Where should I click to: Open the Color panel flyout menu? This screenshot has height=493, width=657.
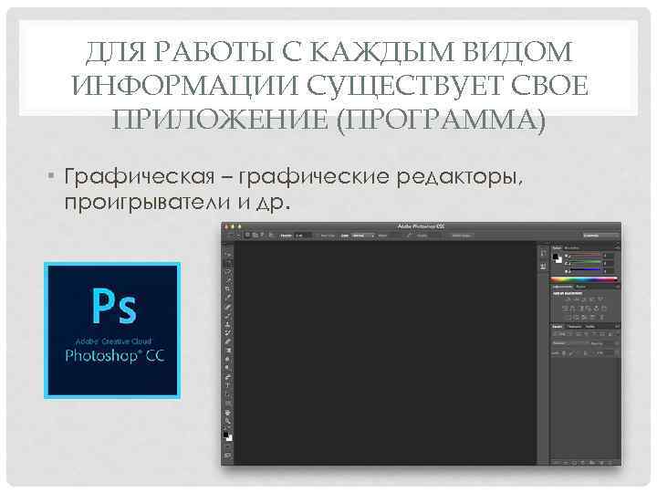point(618,247)
